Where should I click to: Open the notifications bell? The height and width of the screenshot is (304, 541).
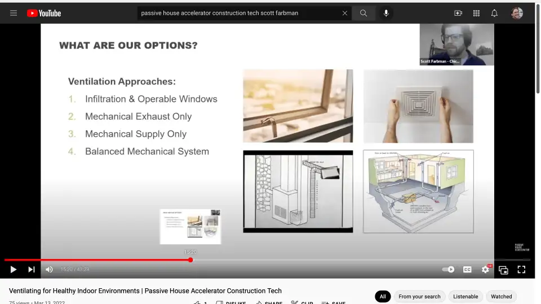click(494, 13)
